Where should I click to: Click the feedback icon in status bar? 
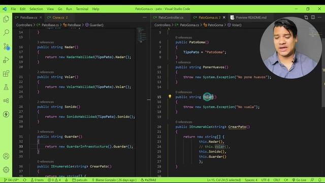[312, 180]
